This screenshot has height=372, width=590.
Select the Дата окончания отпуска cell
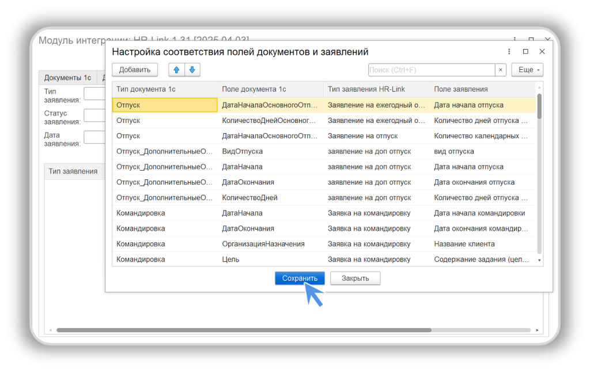[x=483, y=182]
